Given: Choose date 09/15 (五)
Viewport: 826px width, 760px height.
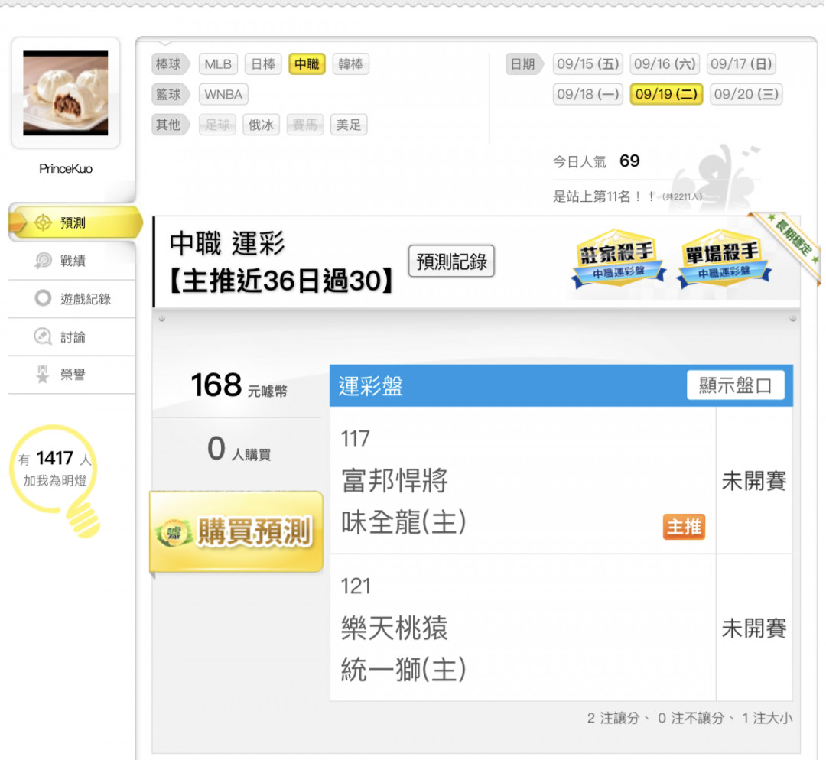Looking at the screenshot, I should pyautogui.click(x=588, y=64).
